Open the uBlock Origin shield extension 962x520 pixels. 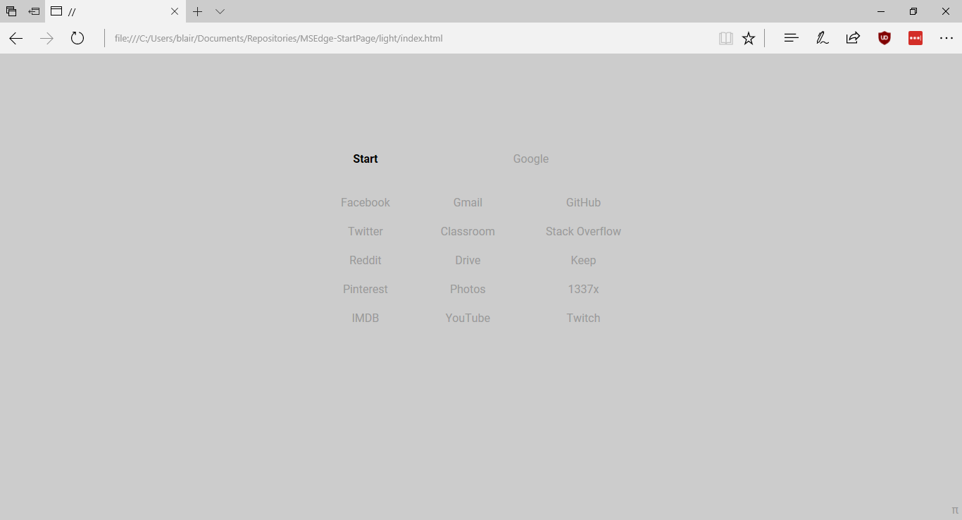point(885,39)
